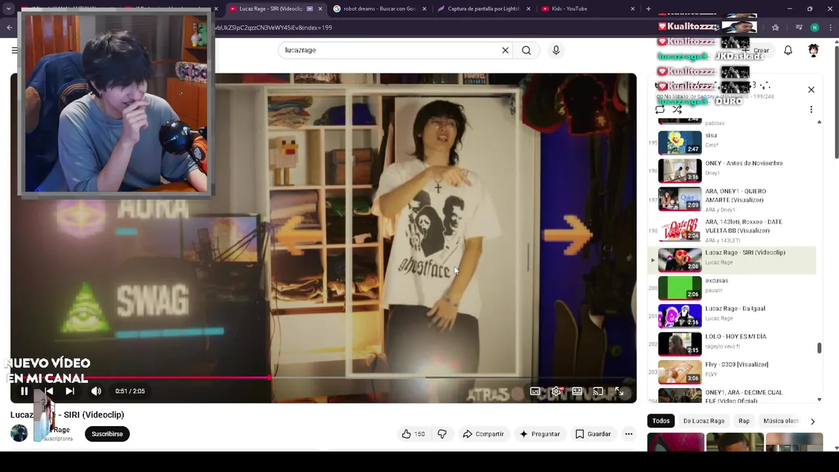Screen dimensions: 839x472
Task: Toggle subtitles on the video
Action: pos(535,391)
